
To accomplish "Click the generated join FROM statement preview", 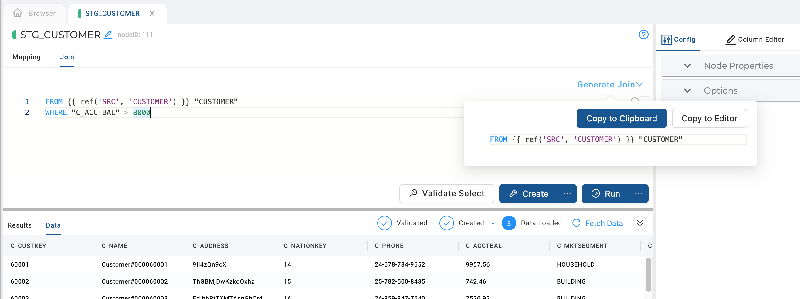I will coord(586,140).
